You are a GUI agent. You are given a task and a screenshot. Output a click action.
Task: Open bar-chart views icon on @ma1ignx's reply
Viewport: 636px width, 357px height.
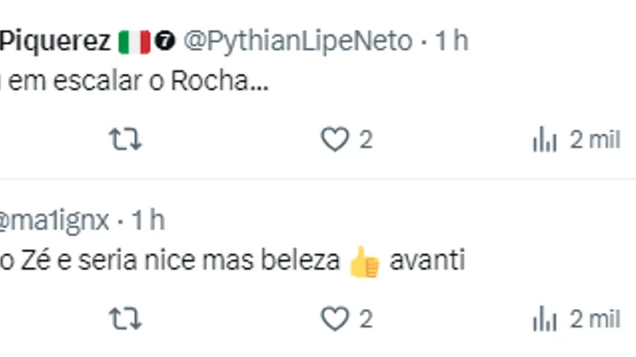(545, 319)
